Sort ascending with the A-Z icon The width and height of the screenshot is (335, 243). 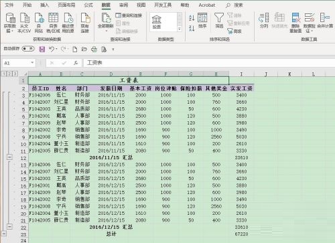[192, 17]
